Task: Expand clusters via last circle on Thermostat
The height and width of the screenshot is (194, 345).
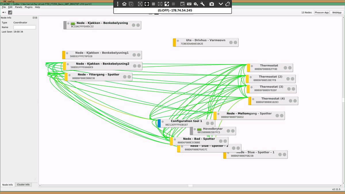Action: click(x=290, y=68)
